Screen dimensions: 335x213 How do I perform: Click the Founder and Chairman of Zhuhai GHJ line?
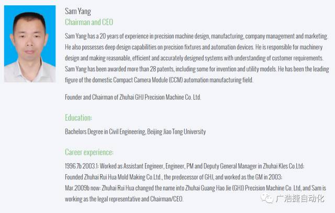point(133,97)
